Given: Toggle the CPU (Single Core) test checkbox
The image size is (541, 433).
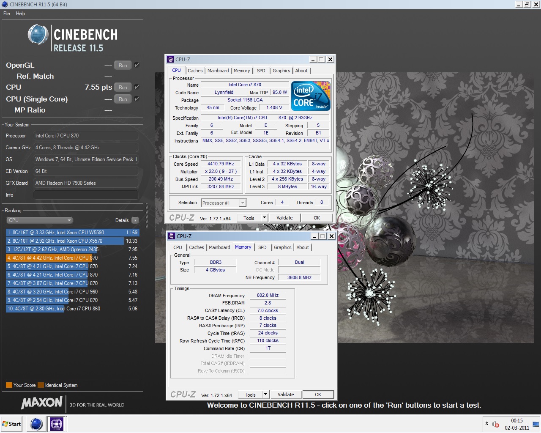Looking at the screenshot, I should point(137,99).
